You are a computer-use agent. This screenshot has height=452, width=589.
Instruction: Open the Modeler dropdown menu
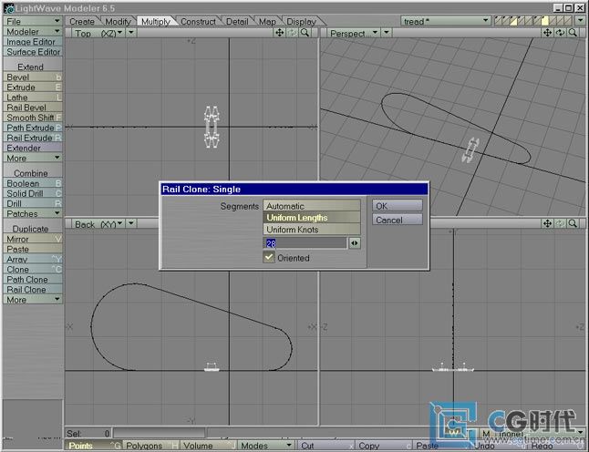pos(33,32)
